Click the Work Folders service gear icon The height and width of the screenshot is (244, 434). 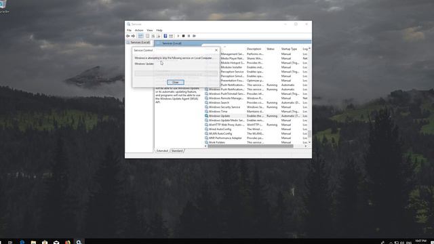click(206, 142)
